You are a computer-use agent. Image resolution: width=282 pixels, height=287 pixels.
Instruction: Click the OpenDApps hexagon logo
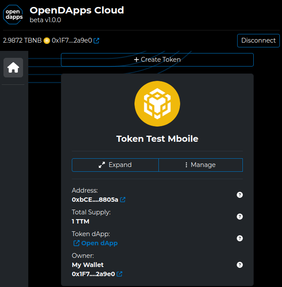point(13,14)
